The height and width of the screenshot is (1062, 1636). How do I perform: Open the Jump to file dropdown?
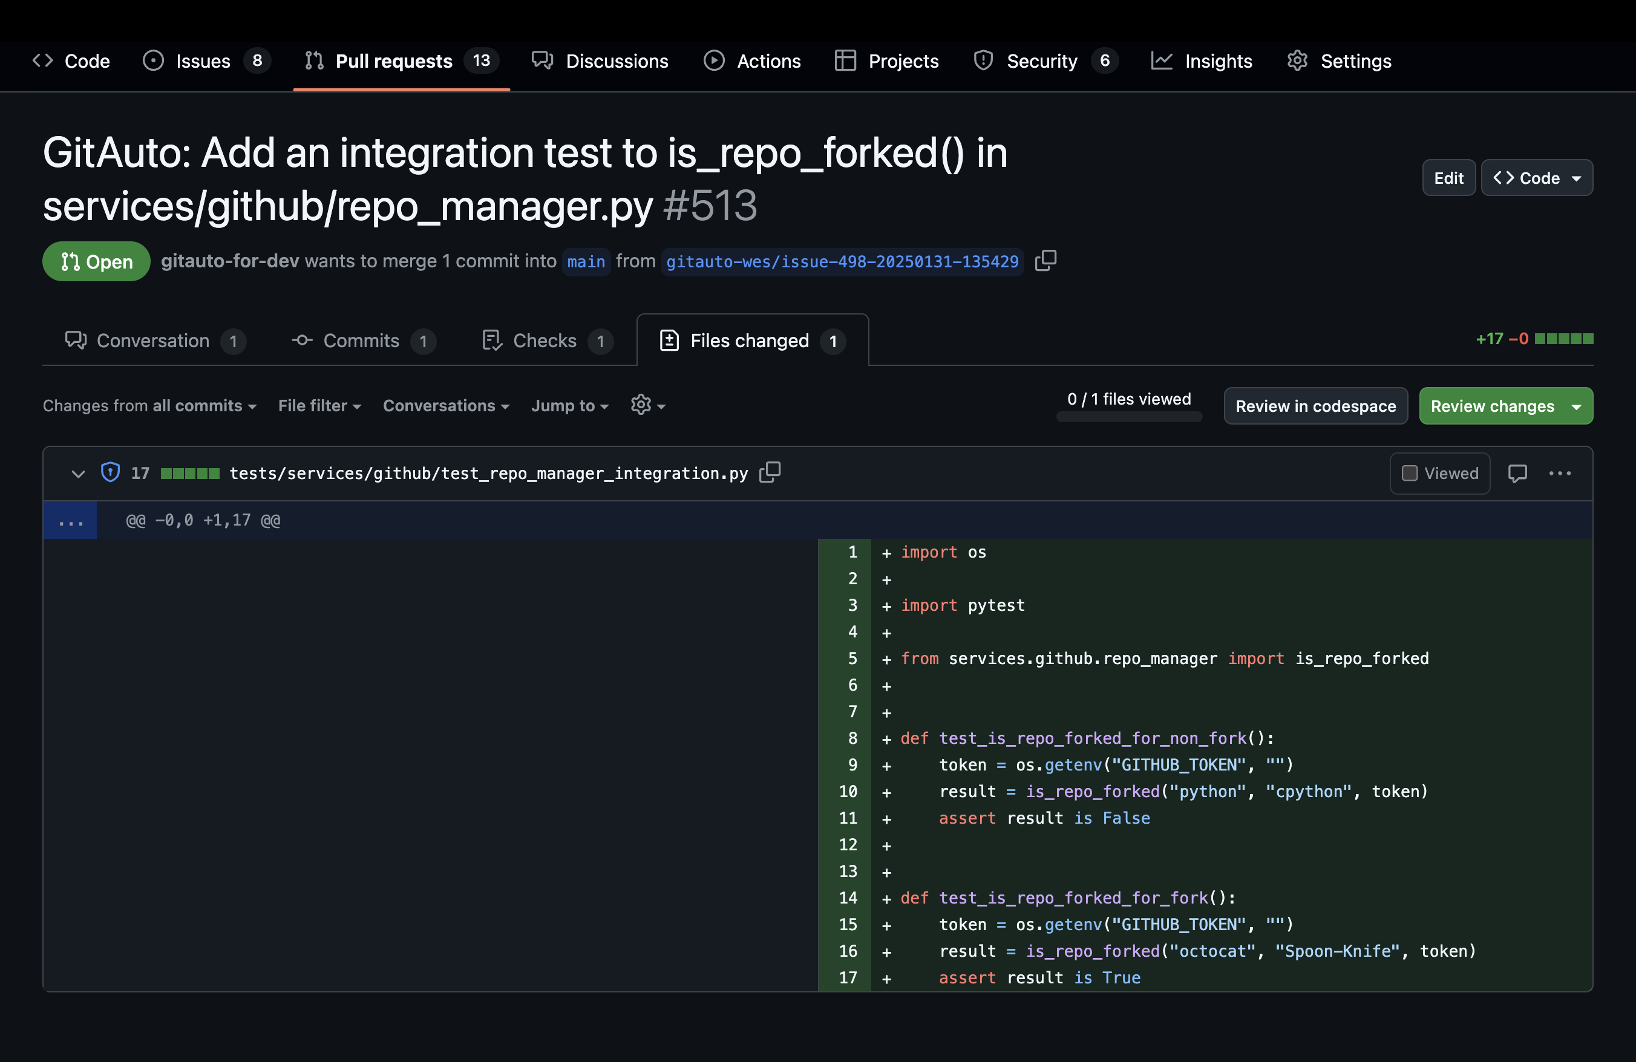(x=569, y=405)
